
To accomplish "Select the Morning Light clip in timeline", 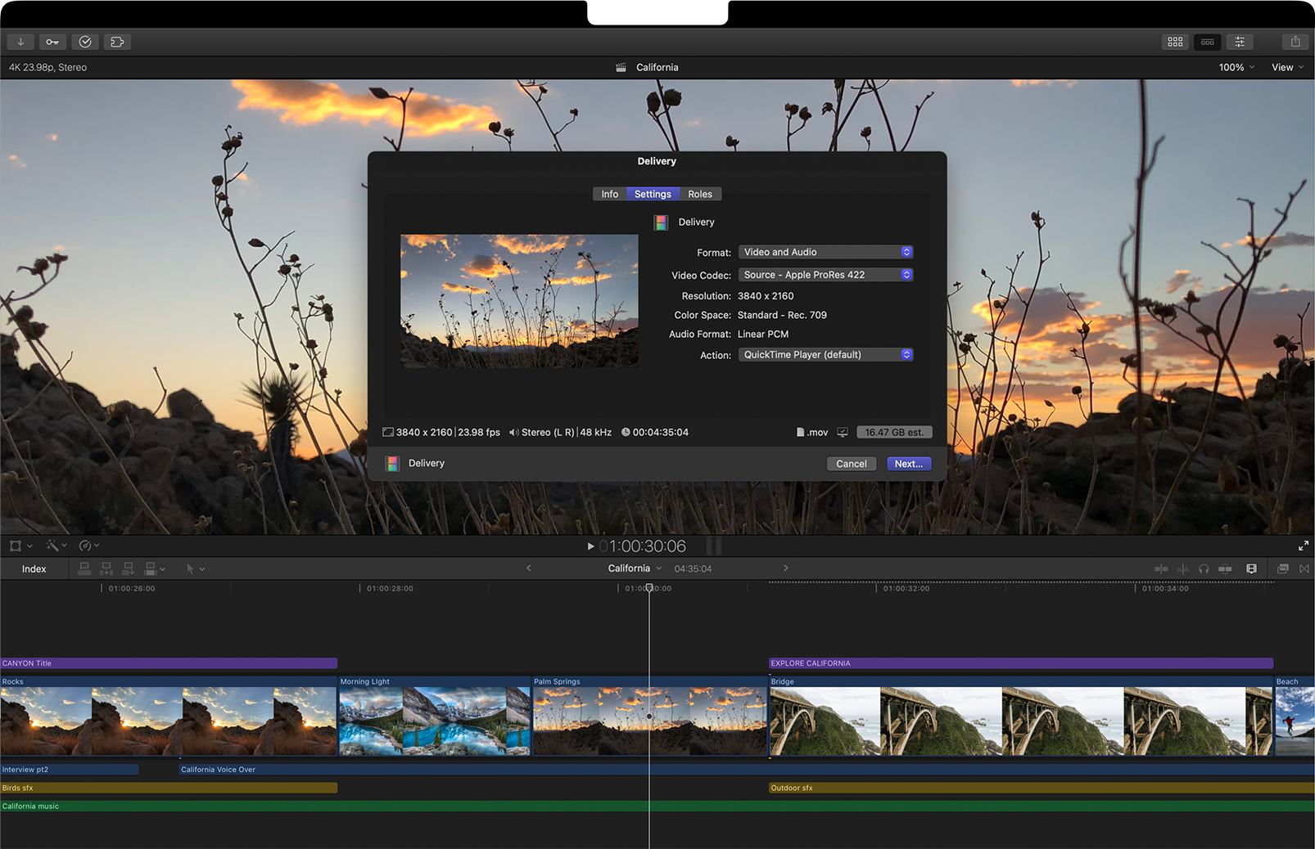I will pos(434,720).
